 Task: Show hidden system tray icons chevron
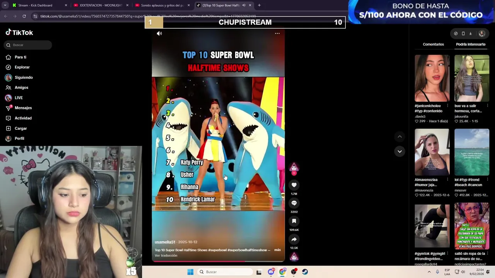(429, 272)
